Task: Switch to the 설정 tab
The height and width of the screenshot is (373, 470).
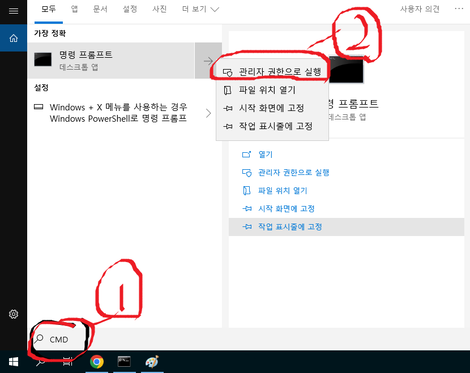Action: coord(130,9)
